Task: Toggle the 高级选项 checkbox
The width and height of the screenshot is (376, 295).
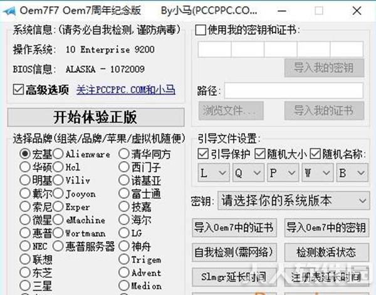Action: (18, 90)
